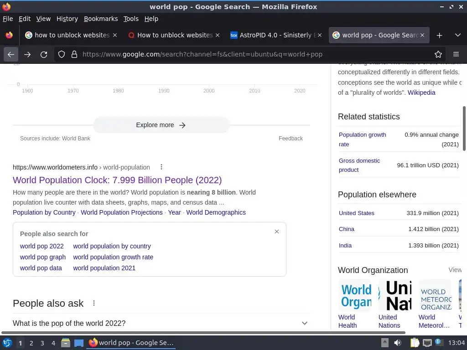This screenshot has width=467, height=350.
Task: Search for 'world pop 2022'
Action: 42,247
